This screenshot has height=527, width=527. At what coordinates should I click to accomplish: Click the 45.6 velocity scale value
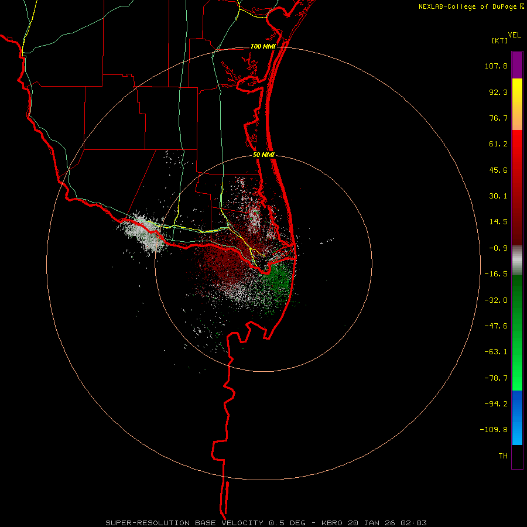point(498,170)
